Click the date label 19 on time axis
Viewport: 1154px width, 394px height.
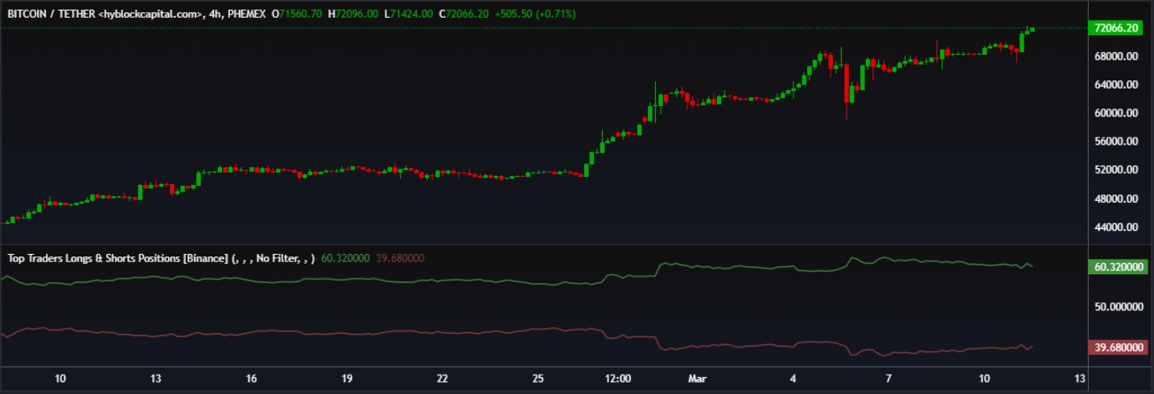coord(348,378)
